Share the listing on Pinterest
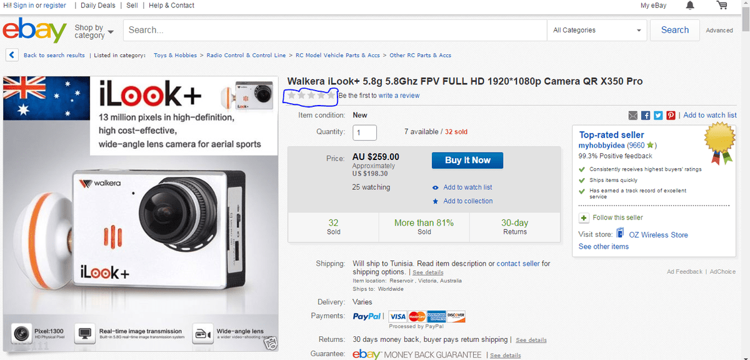This screenshot has width=750, height=360. tap(671, 116)
